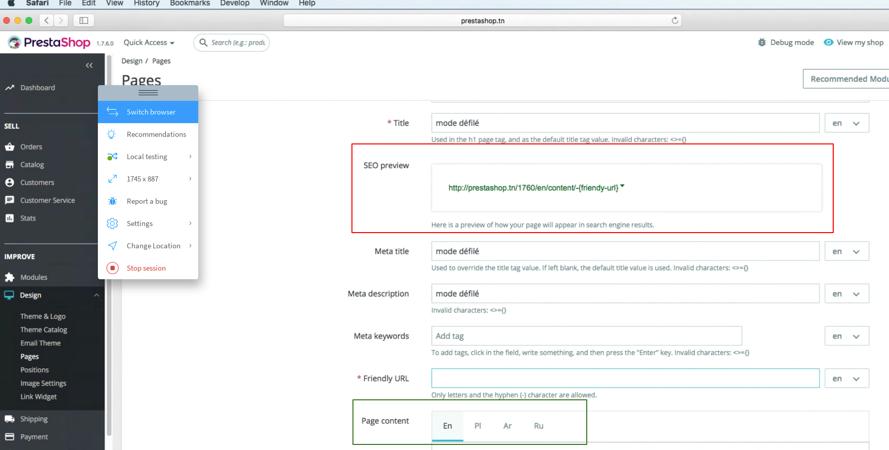Click the Modules puzzle piece icon
The width and height of the screenshot is (889, 450).
click(x=9, y=277)
